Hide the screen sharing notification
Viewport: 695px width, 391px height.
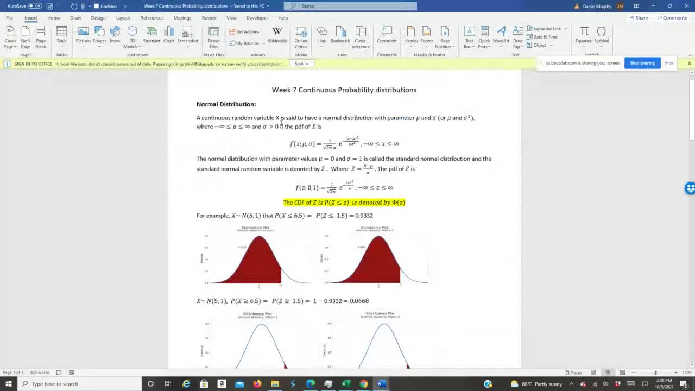[669, 63]
